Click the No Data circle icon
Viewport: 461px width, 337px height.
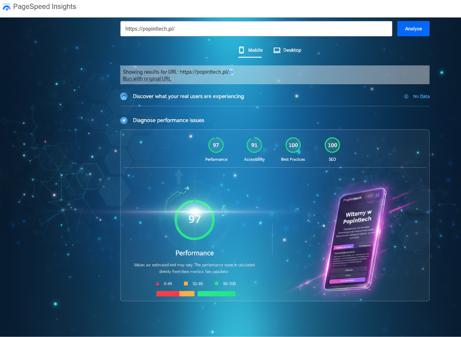tap(406, 96)
